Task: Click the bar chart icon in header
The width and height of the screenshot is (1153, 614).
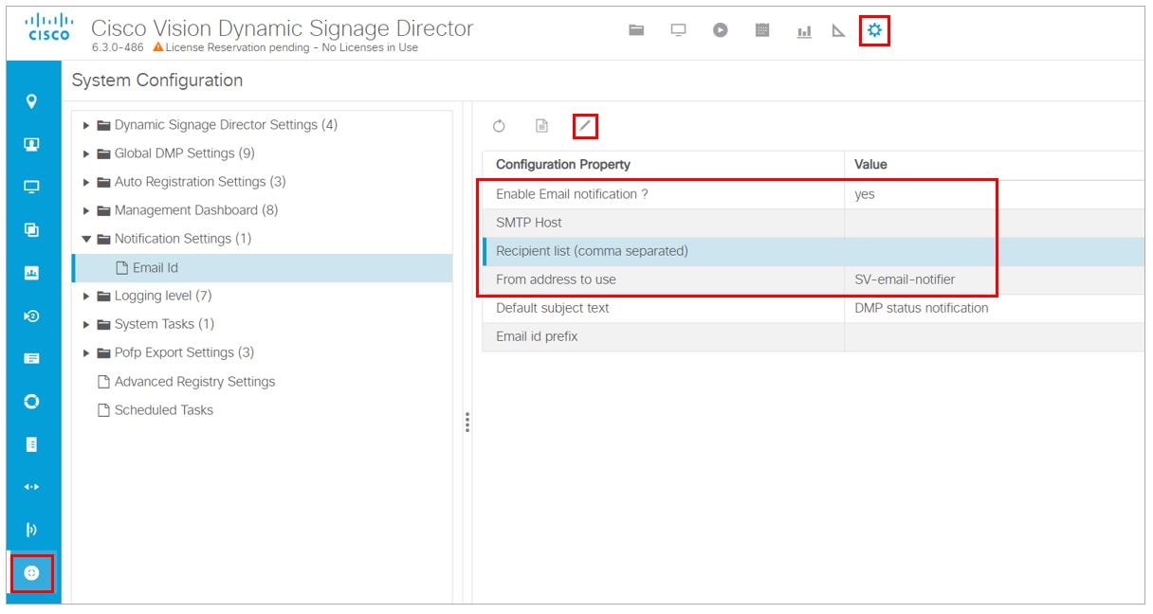Action: [804, 31]
